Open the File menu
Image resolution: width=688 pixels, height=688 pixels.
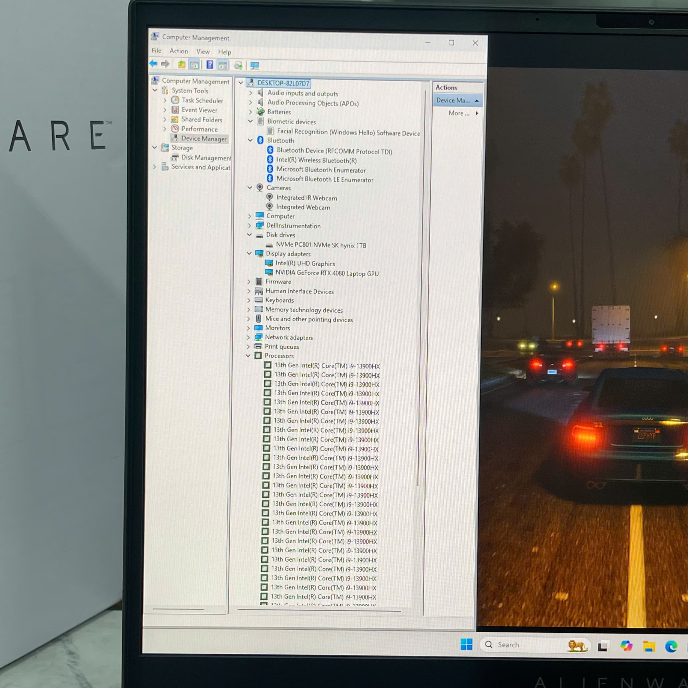156,50
